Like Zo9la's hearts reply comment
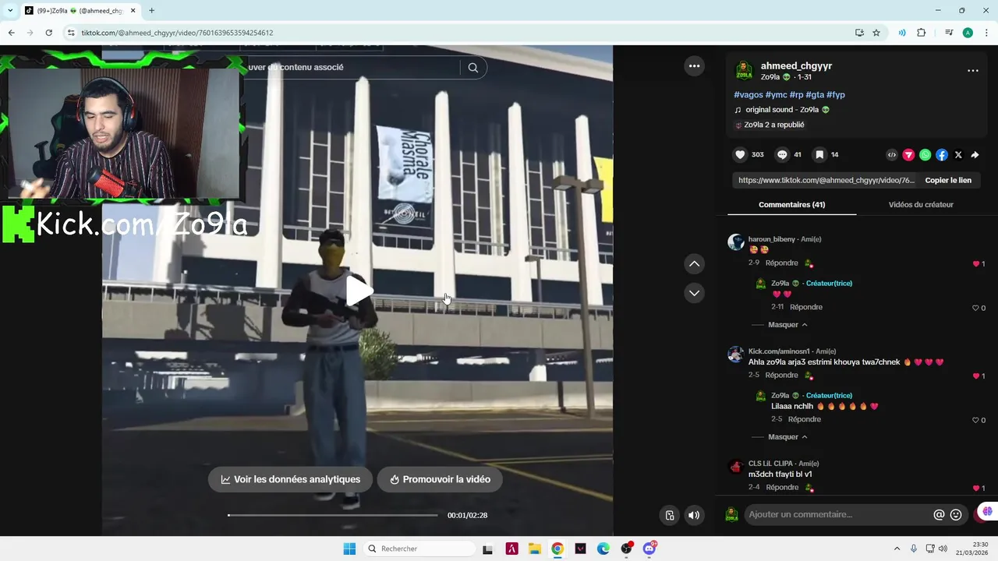 click(x=975, y=308)
